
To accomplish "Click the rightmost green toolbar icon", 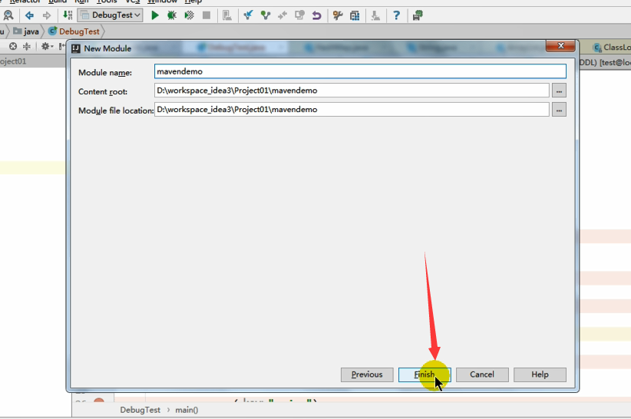I will click(x=418, y=15).
